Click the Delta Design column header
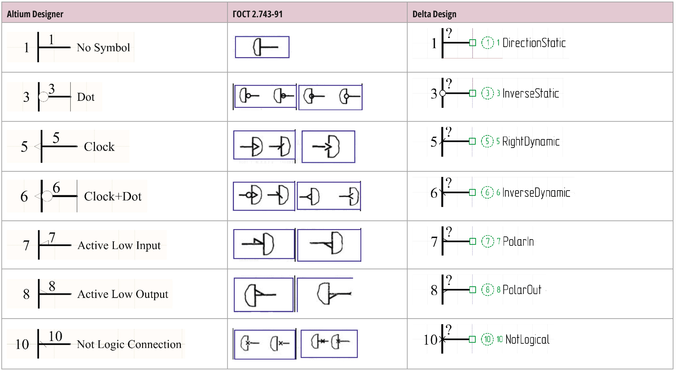The height and width of the screenshot is (371, 676). [x=434, y=14]
